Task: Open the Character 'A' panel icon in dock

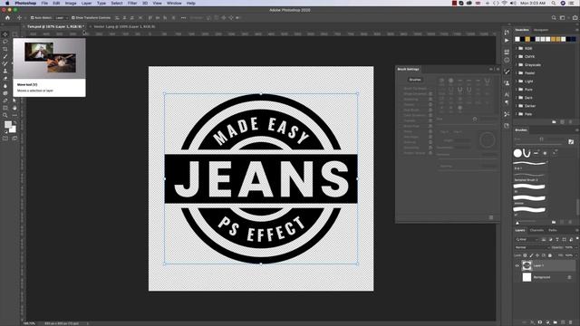Action: click(x=507, y=94)
